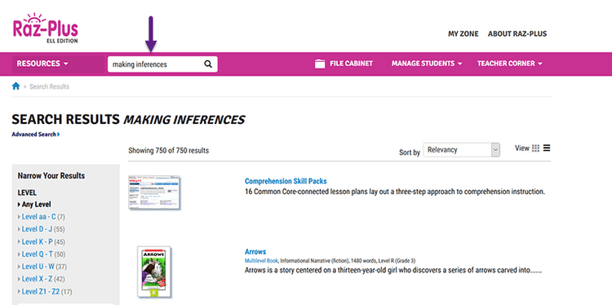
Task: Expand the Manage Students menu
Action: (427, 64)
